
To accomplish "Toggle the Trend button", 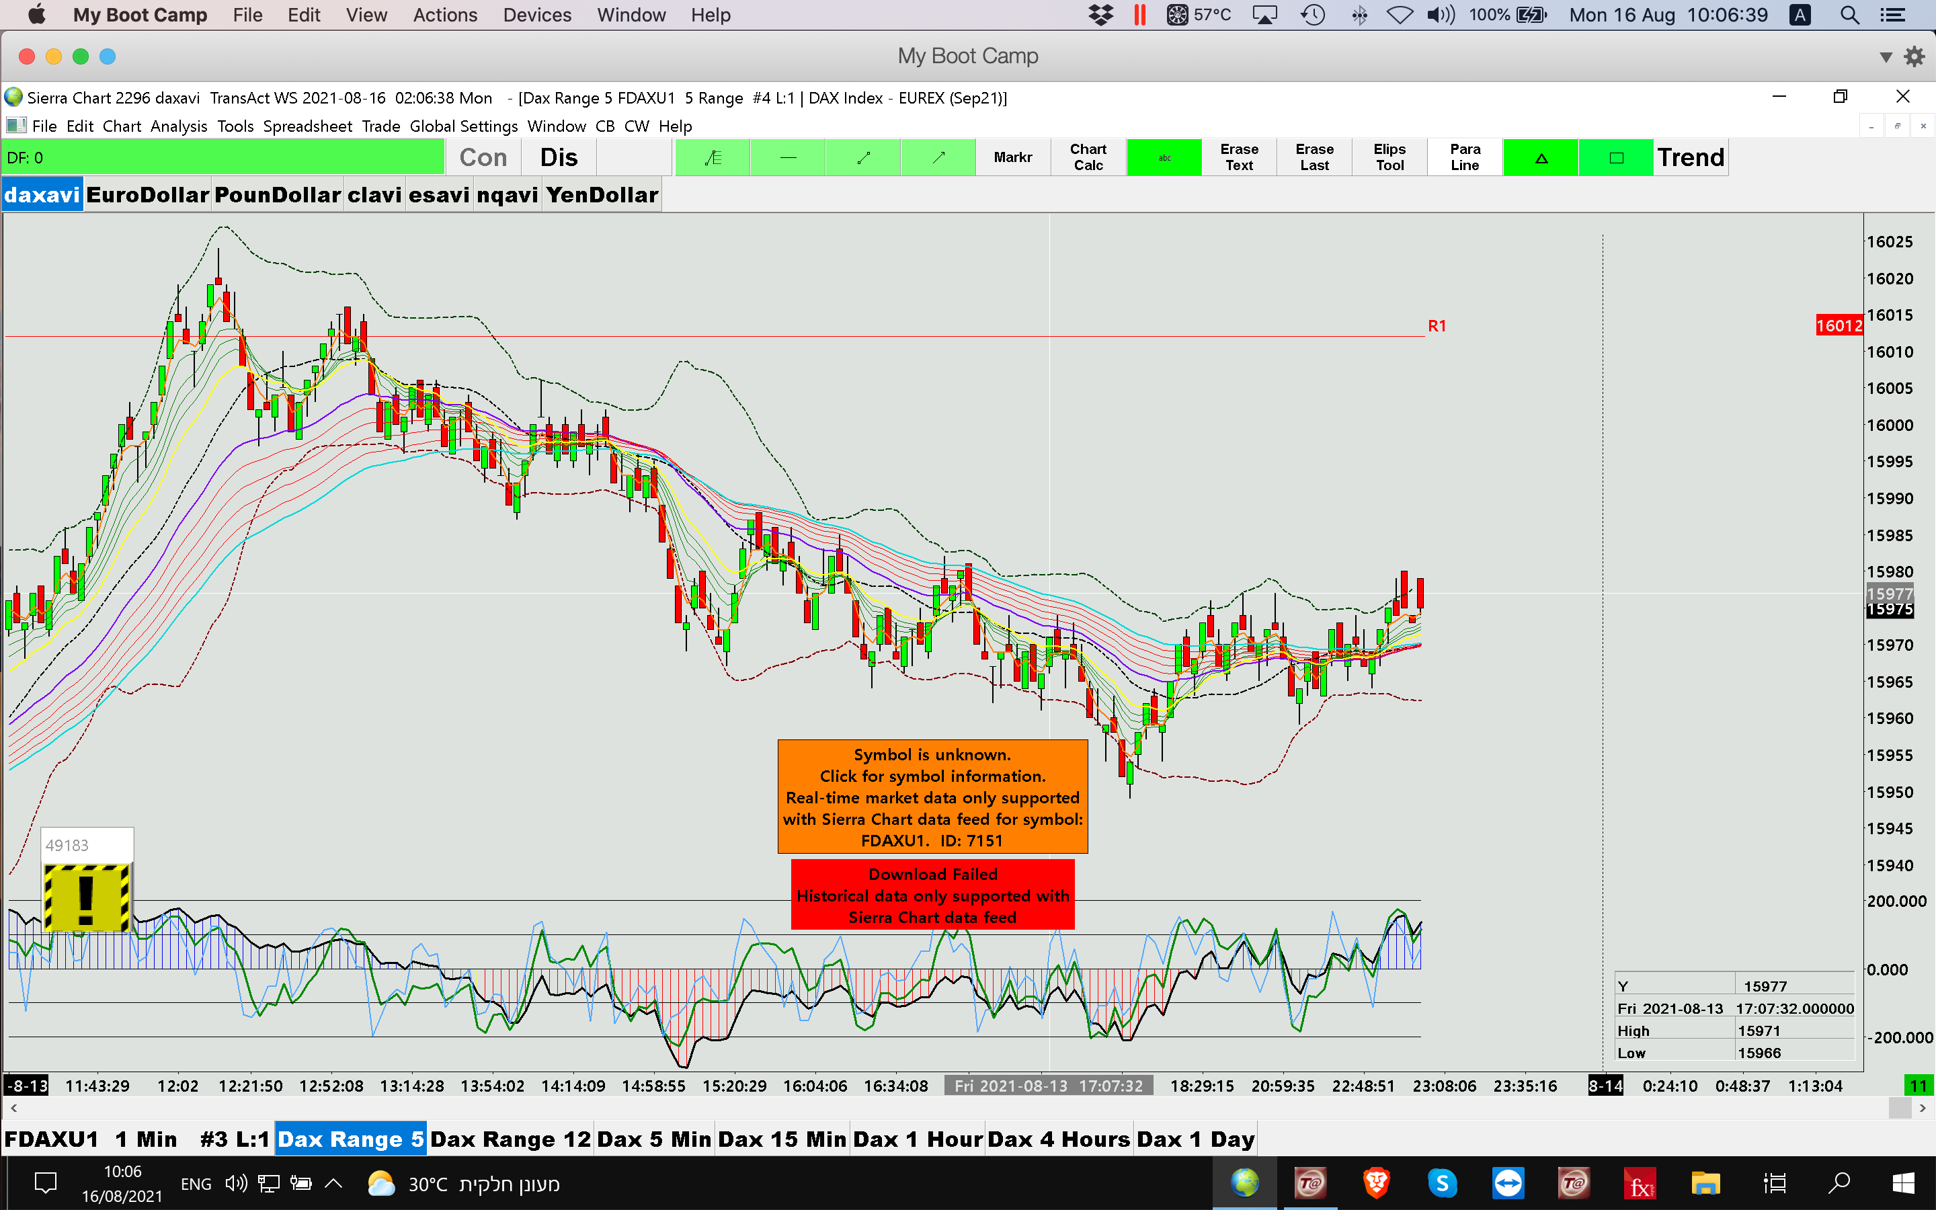I will click(x=1691, y=158).
